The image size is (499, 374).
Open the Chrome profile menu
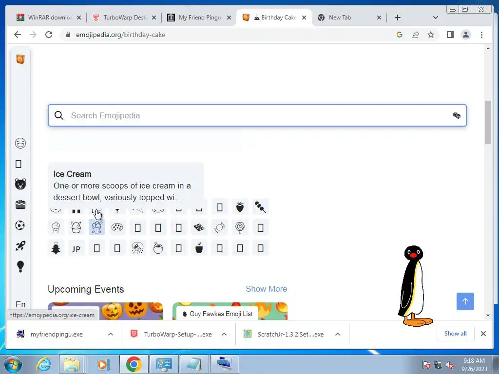pyautogui.click(x=466, y=35)
